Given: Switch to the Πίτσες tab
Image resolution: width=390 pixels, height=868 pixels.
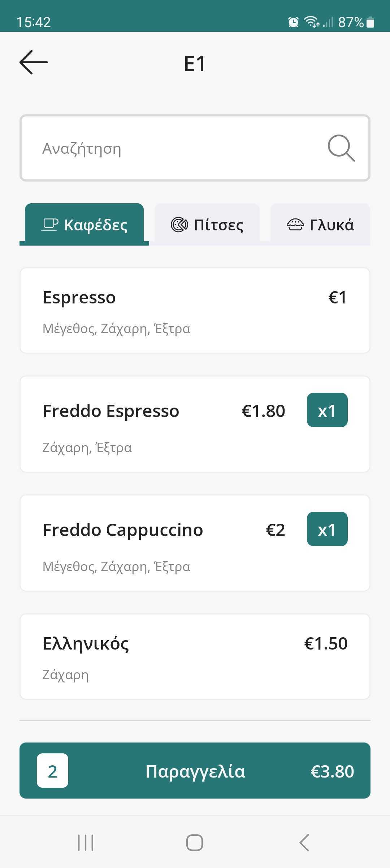Looking at the screenshot, I should pos(207,225).
